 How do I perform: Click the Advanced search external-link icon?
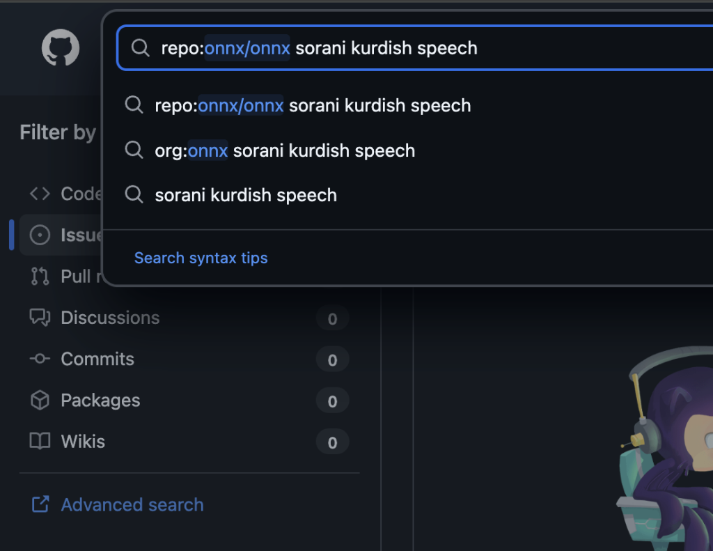[x=40, y=504]
